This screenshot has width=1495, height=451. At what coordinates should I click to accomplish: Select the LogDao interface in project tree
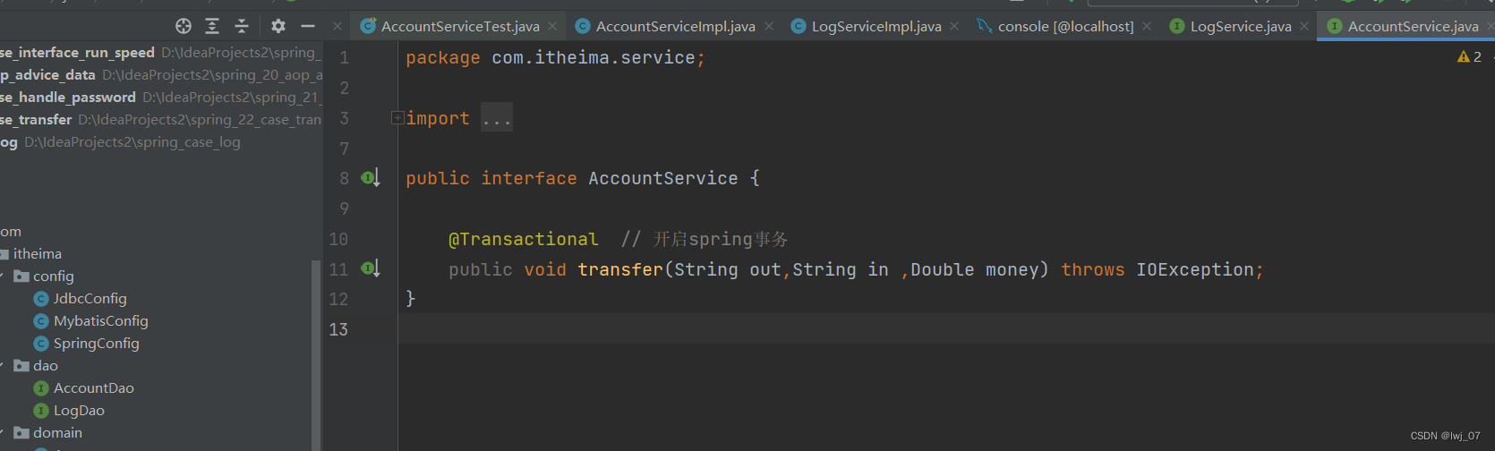coord(79,411)
